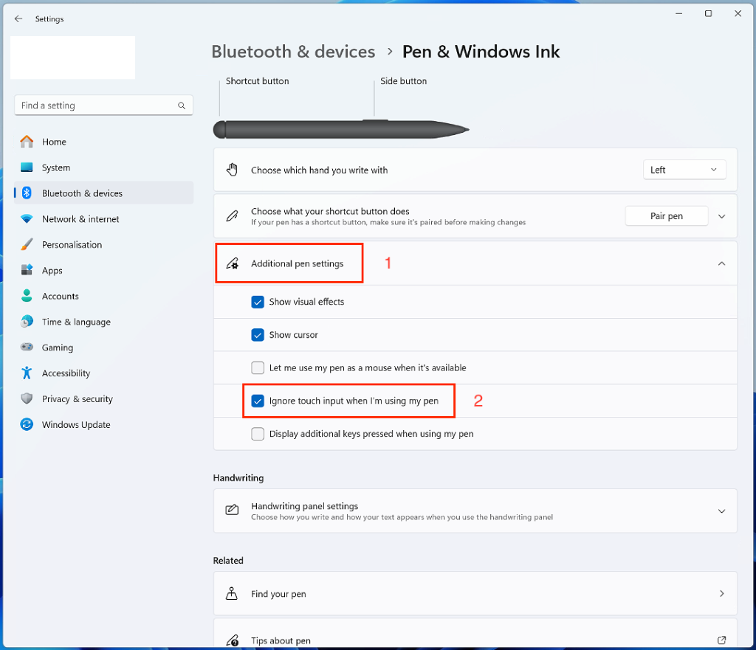The width and height of the screenshot is (756, 650).
Task: Click Handwriting panel settings row title
Action: point(304,506)
